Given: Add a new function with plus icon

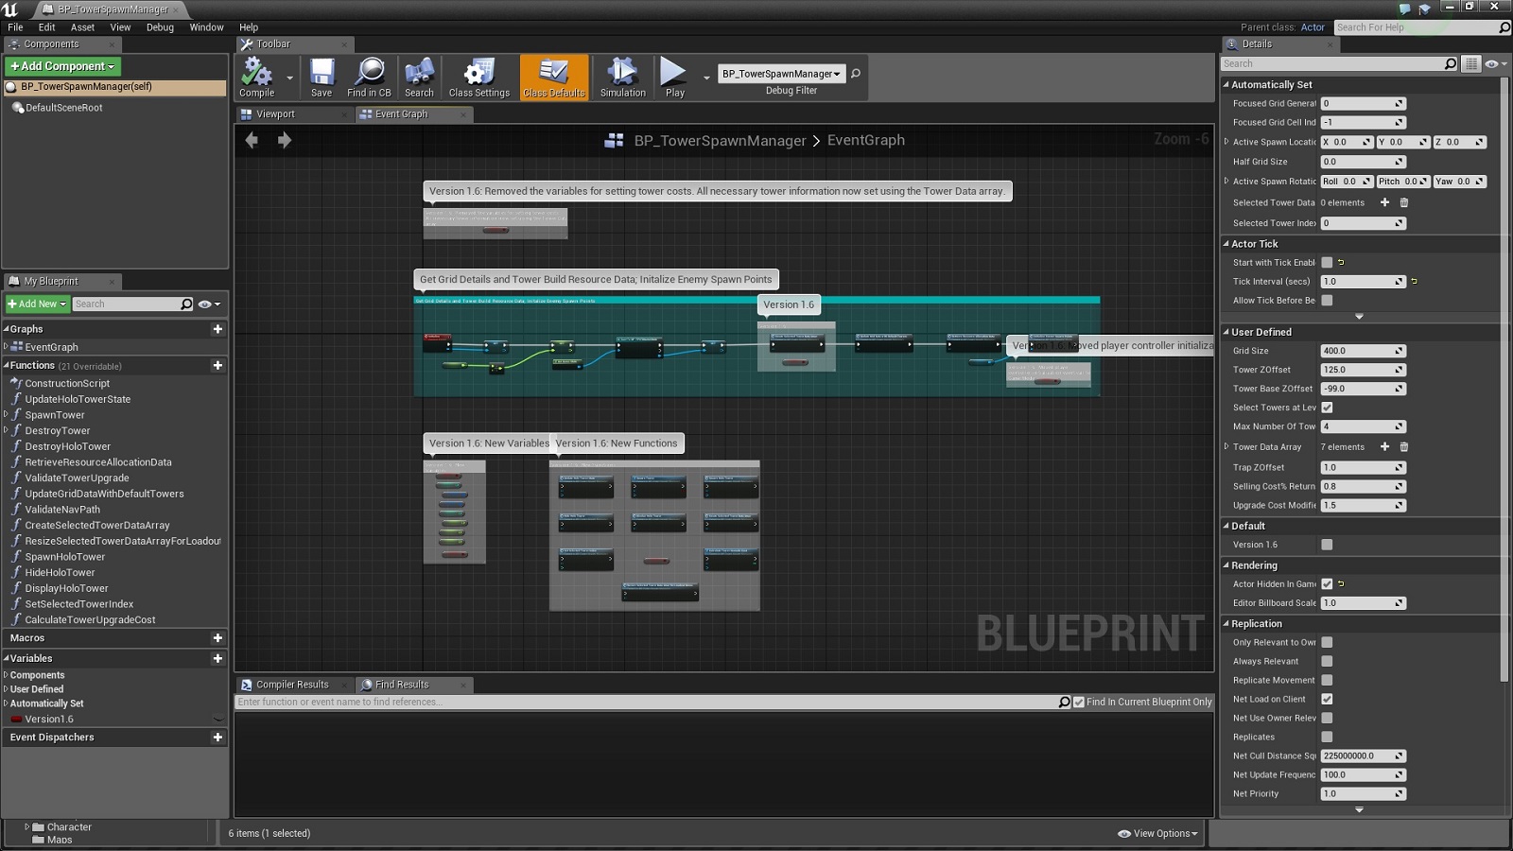Looking at the screenshot, I should pos(217,365).
